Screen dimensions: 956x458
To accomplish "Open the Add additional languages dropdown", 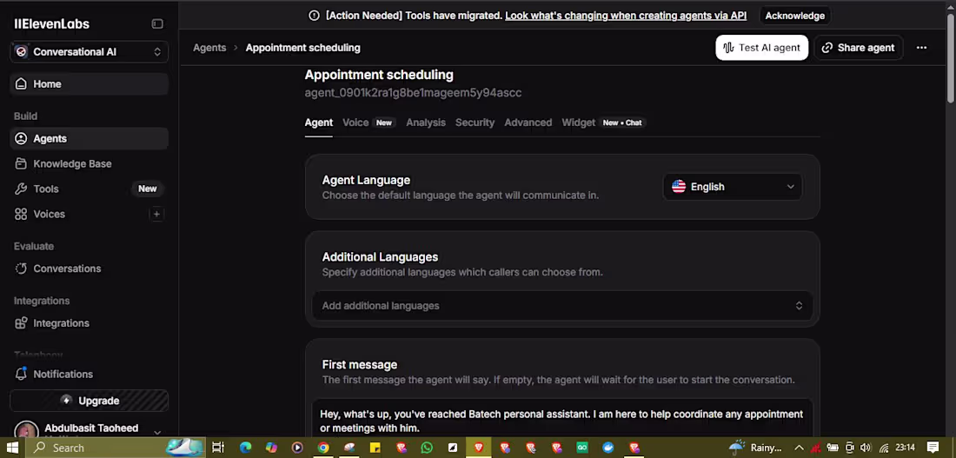I will pos(562,306).
